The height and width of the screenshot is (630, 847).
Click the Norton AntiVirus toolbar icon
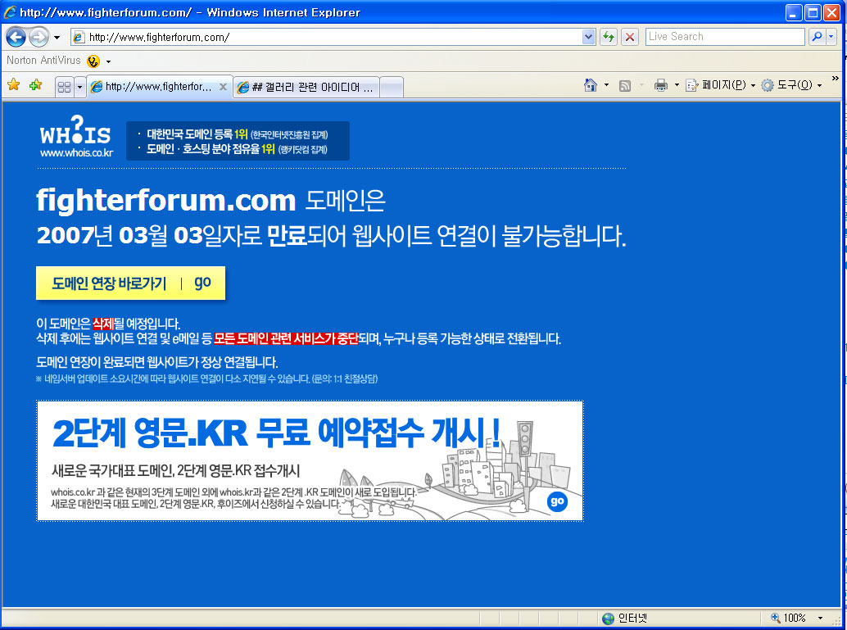click(93, 61)
